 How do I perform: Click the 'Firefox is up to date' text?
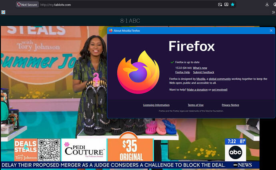click(187, 62)
